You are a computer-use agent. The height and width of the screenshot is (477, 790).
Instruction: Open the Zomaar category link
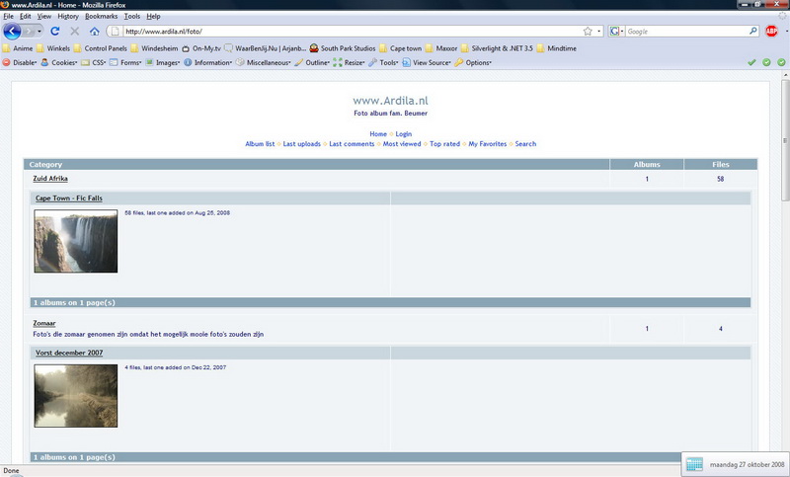tap(44, 323)
